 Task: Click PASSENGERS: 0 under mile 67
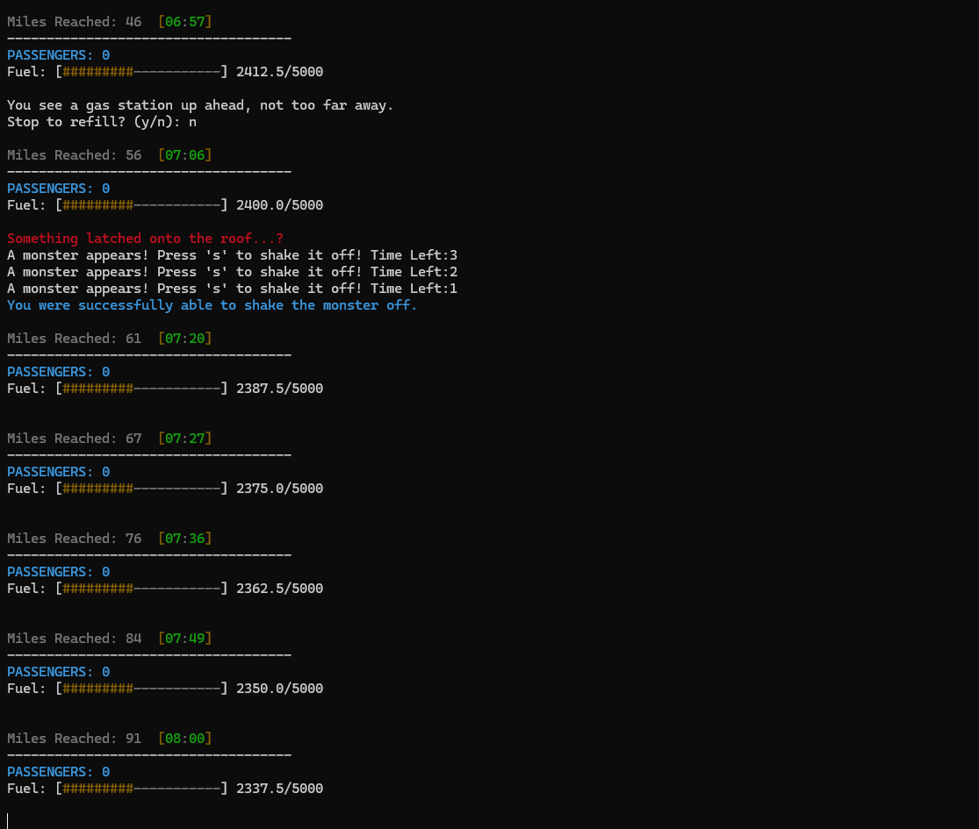59,472
